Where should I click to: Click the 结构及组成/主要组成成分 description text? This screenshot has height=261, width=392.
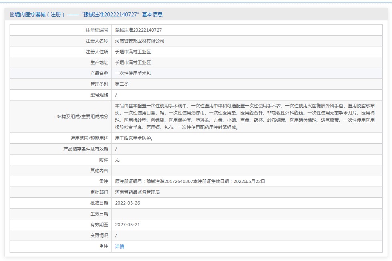(245, 116)
